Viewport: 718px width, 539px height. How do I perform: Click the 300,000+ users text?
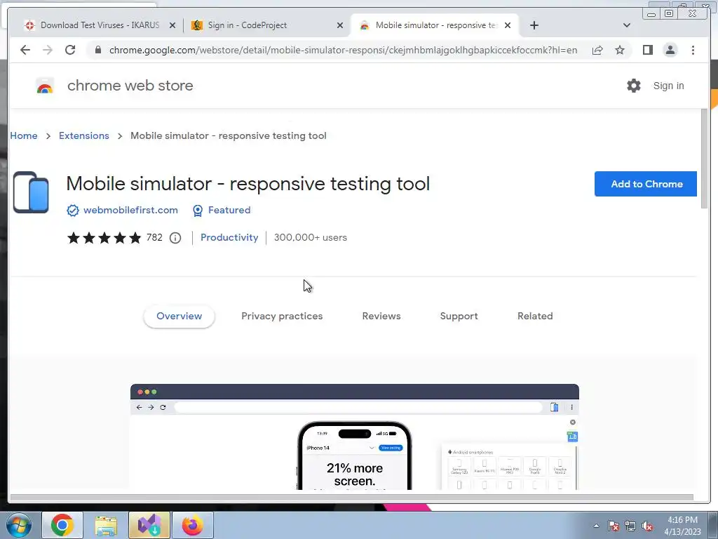click(x=311, y=237)
